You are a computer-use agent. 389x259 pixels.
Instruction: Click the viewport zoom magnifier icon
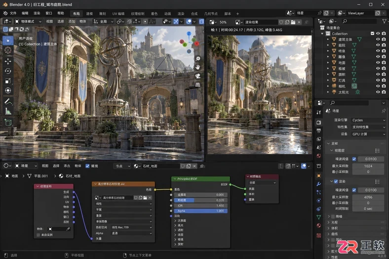click(198, 59)
